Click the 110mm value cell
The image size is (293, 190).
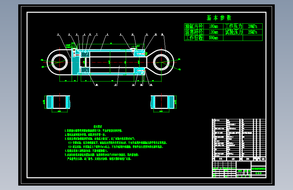213,32
